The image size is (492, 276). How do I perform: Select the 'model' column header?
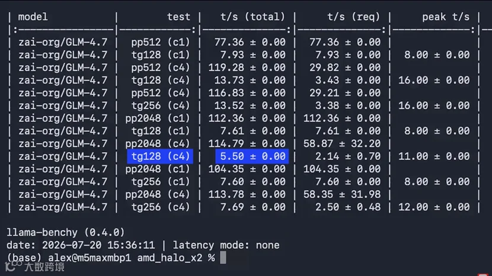coord(33,17)
